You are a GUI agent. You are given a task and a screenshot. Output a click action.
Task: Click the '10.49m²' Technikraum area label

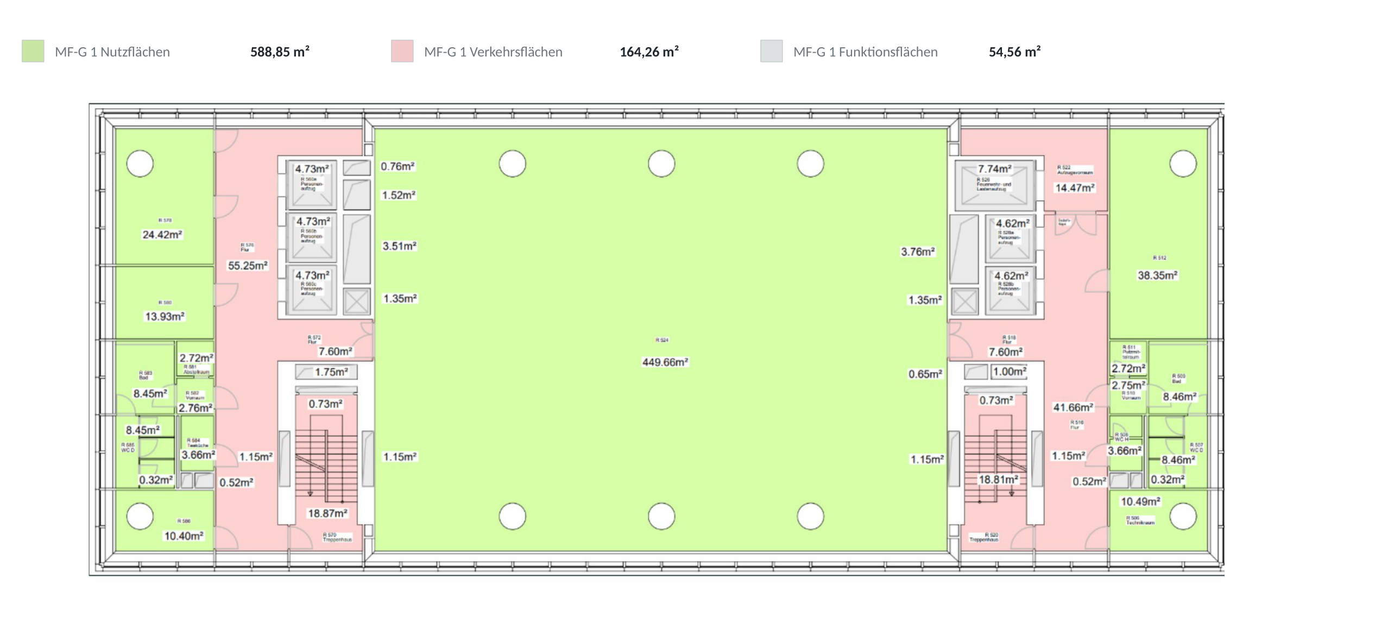pyautogui.click(x=1141, y=501)
